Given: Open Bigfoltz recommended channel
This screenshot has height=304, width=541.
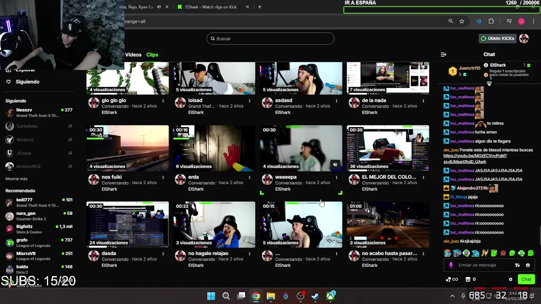Looking at the screenshot, I should coord(38,229).
